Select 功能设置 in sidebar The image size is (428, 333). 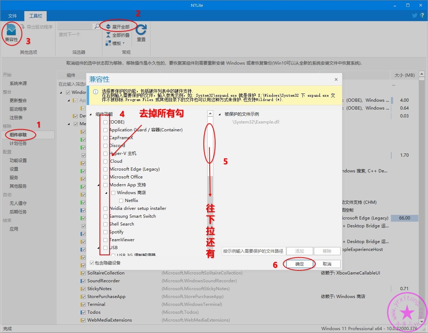[x=18, y=160]
